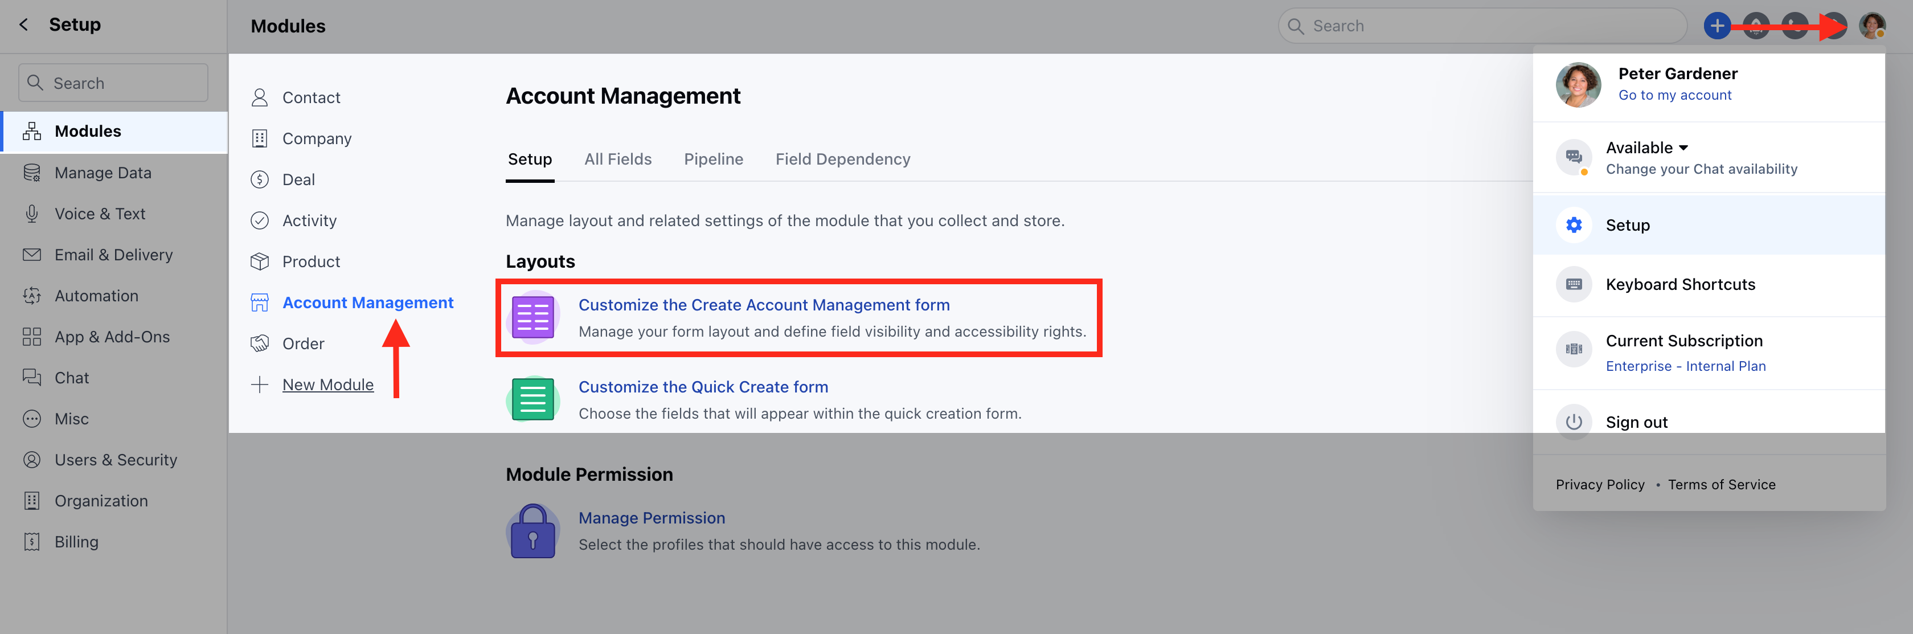Screen dimensions: 1913x634
Task: Click the phone icon in top bar
Action: (1794, 26)
